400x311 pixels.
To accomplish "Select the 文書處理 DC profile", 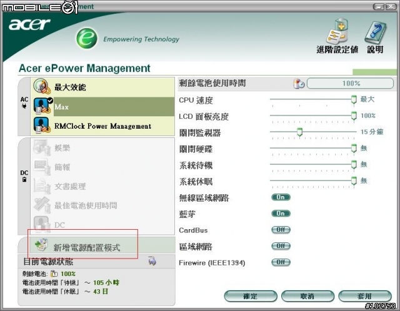I will [102, 186].
